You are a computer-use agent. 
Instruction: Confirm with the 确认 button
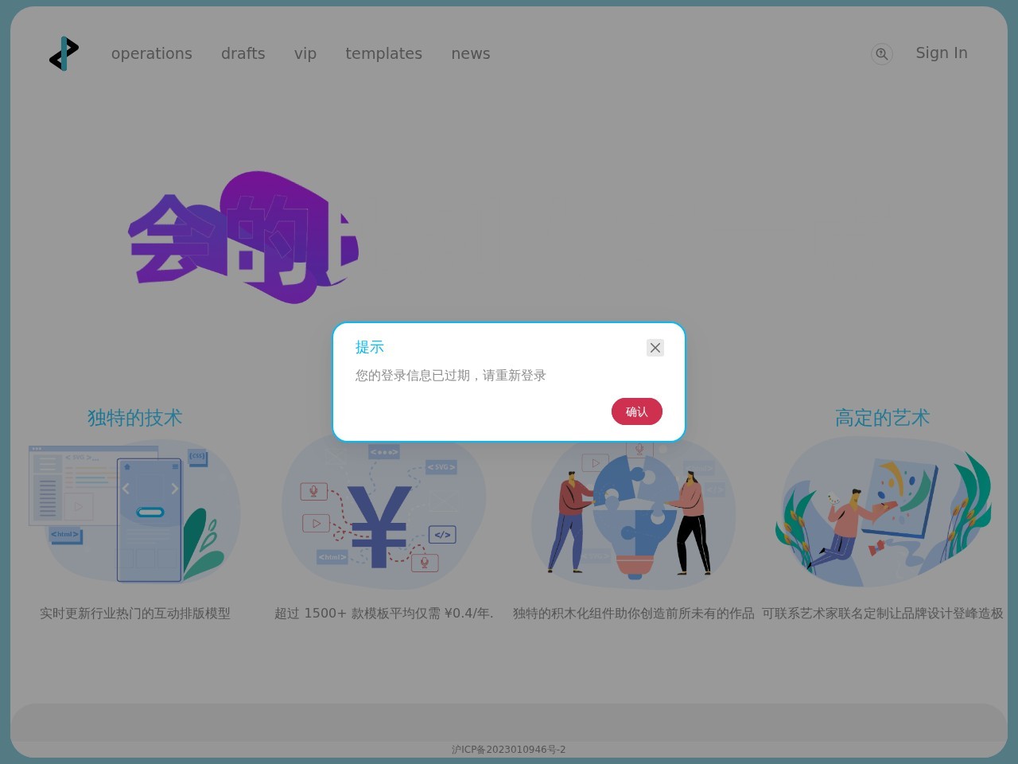tap(637, 411)
